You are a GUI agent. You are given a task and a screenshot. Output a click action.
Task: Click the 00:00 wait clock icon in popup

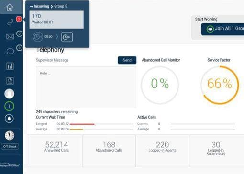[x=38, y=37]
